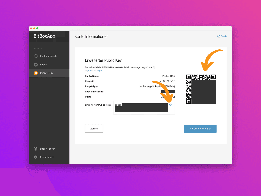Click the xpub QR code

coord(201,89)
